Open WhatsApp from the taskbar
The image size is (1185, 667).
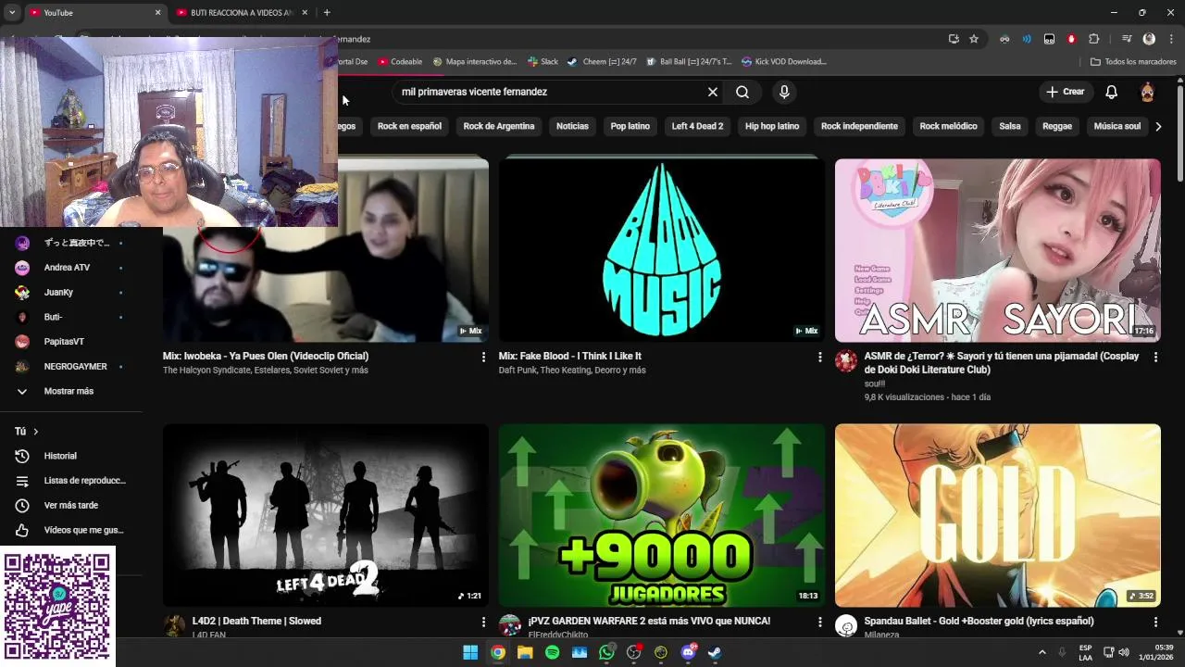click(606, 652)
